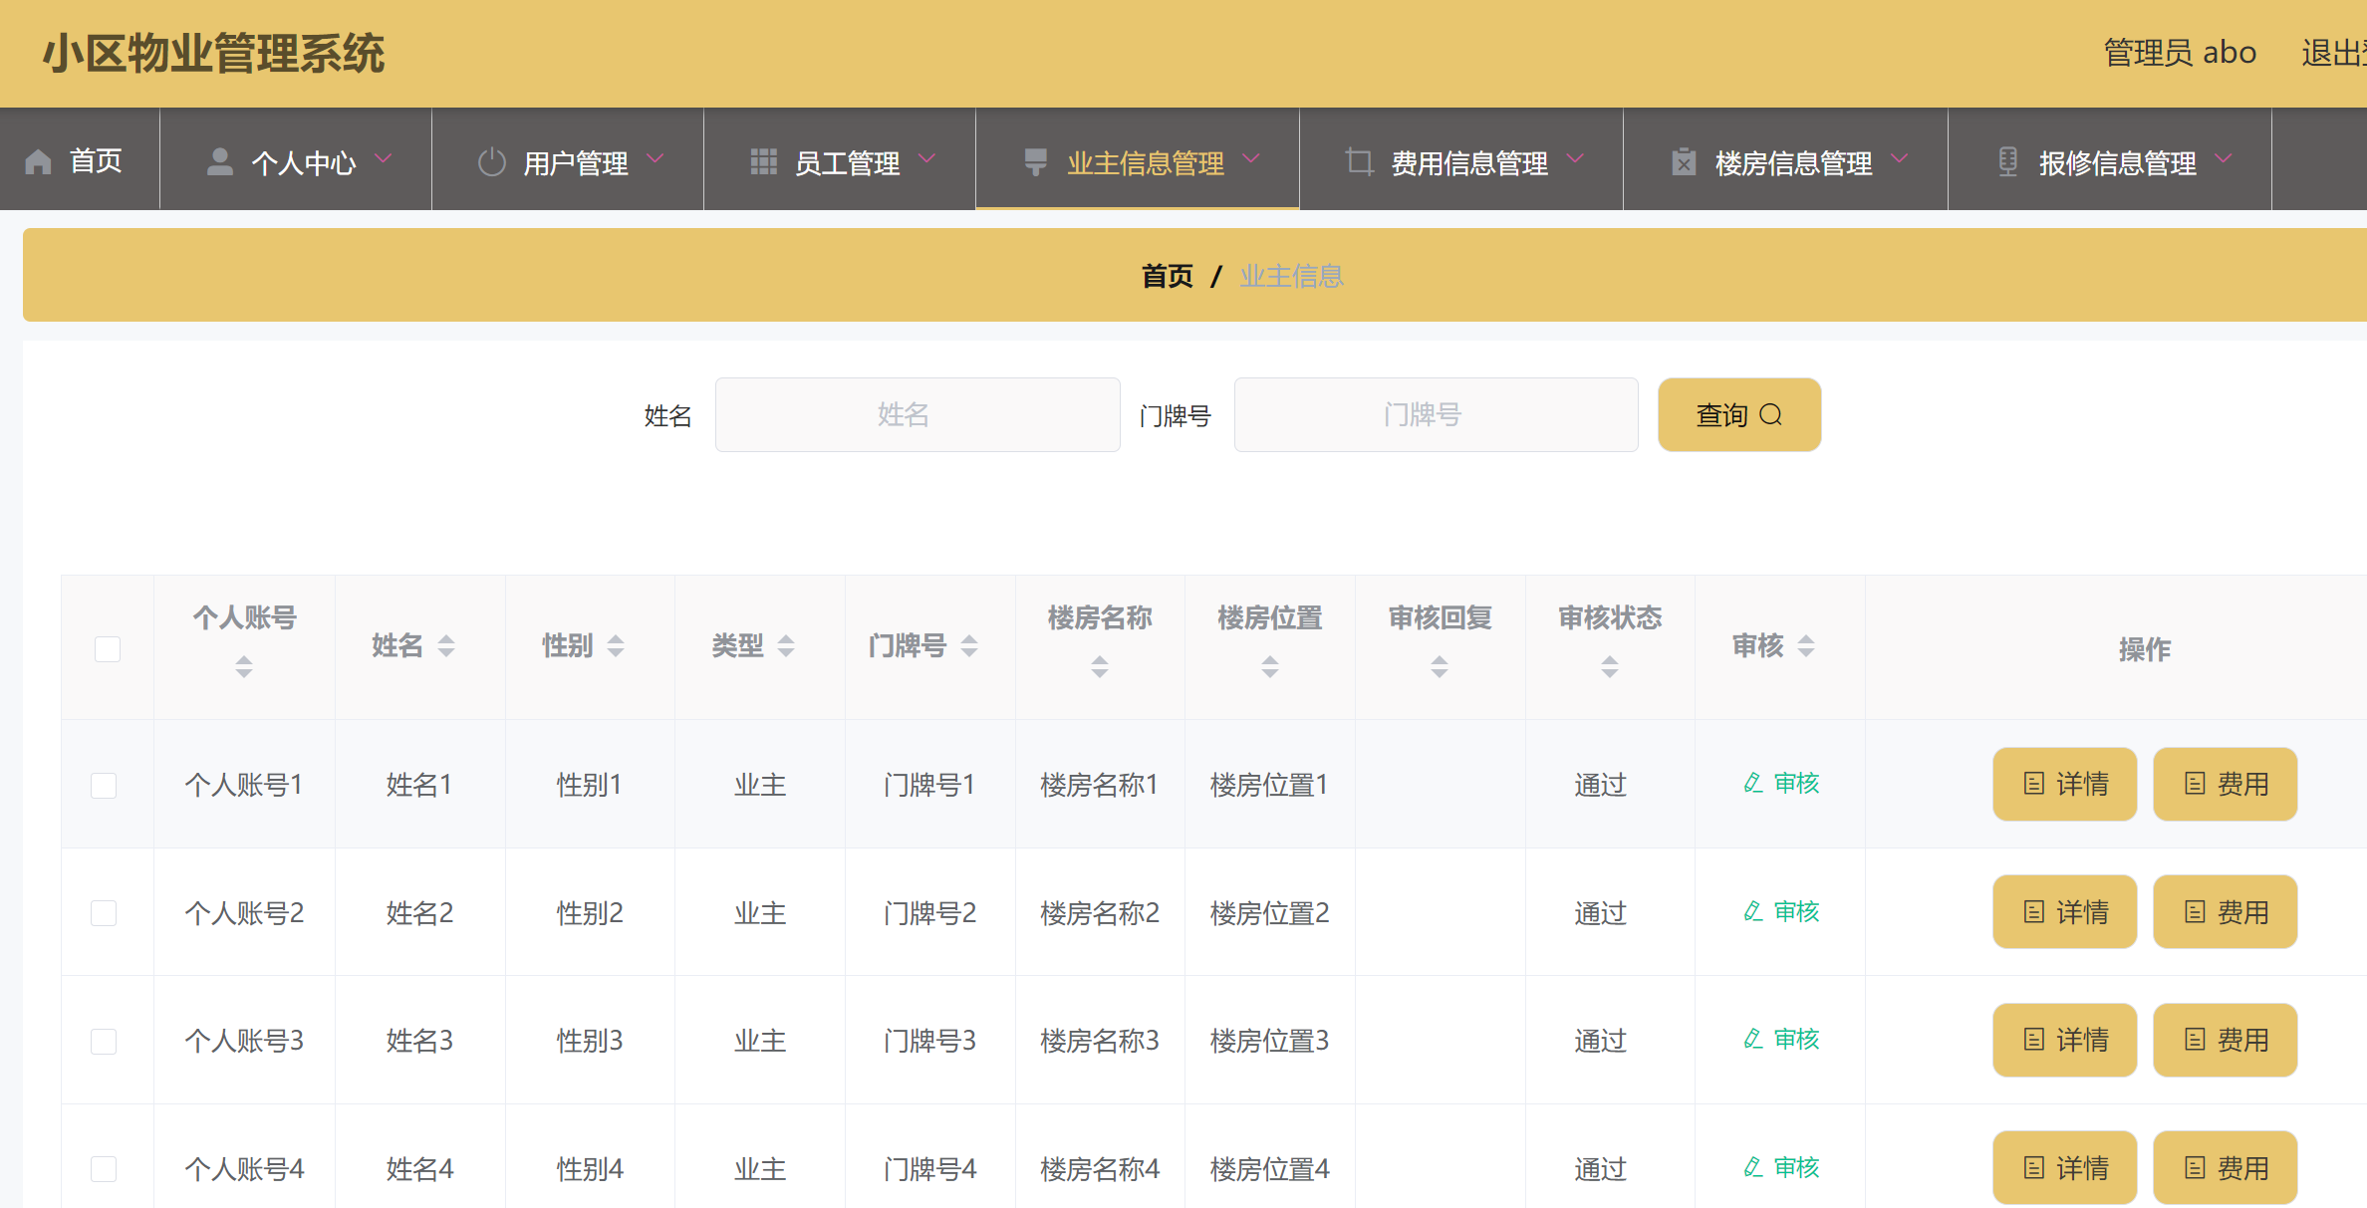
Task: Sort the table by 审核回复 column
Action: (x=1440, y=666)
